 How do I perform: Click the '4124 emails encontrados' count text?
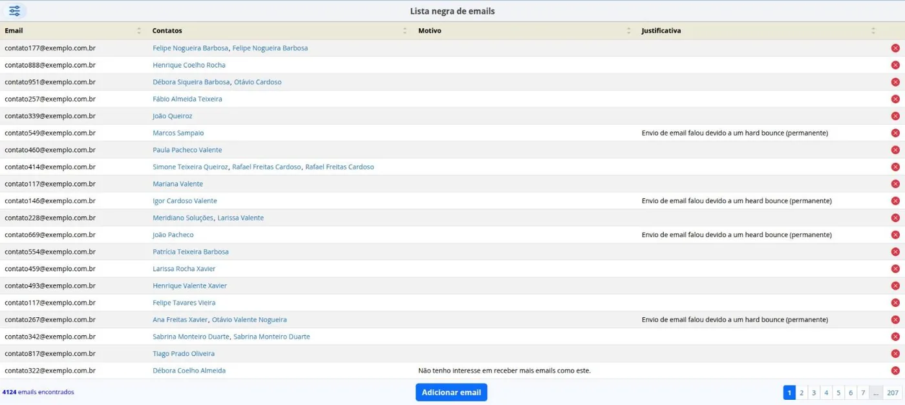38,392
